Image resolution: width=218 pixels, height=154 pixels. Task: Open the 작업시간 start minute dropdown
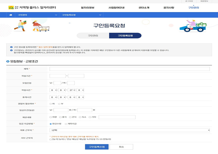click(62, 90)
